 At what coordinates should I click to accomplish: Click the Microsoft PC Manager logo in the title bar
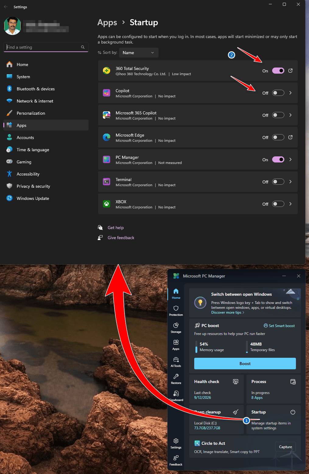coord(176,276)
